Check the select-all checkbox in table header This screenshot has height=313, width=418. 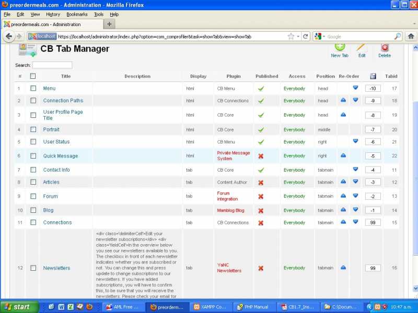pos(33,76)
